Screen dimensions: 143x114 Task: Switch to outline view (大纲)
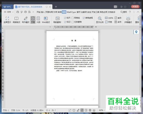(x=38, y=20)
